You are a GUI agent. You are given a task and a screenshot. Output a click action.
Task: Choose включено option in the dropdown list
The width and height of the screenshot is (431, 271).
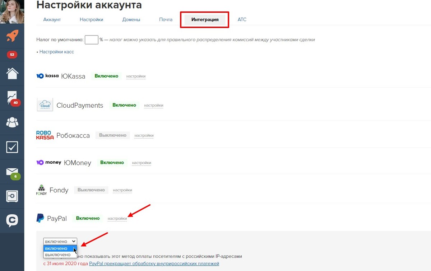click(x=60, y=248)
